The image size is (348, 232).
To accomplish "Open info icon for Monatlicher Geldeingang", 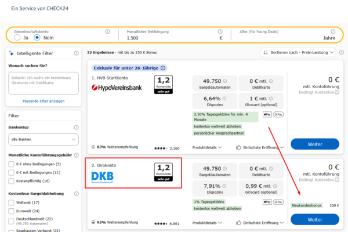I will click(220, 31).
